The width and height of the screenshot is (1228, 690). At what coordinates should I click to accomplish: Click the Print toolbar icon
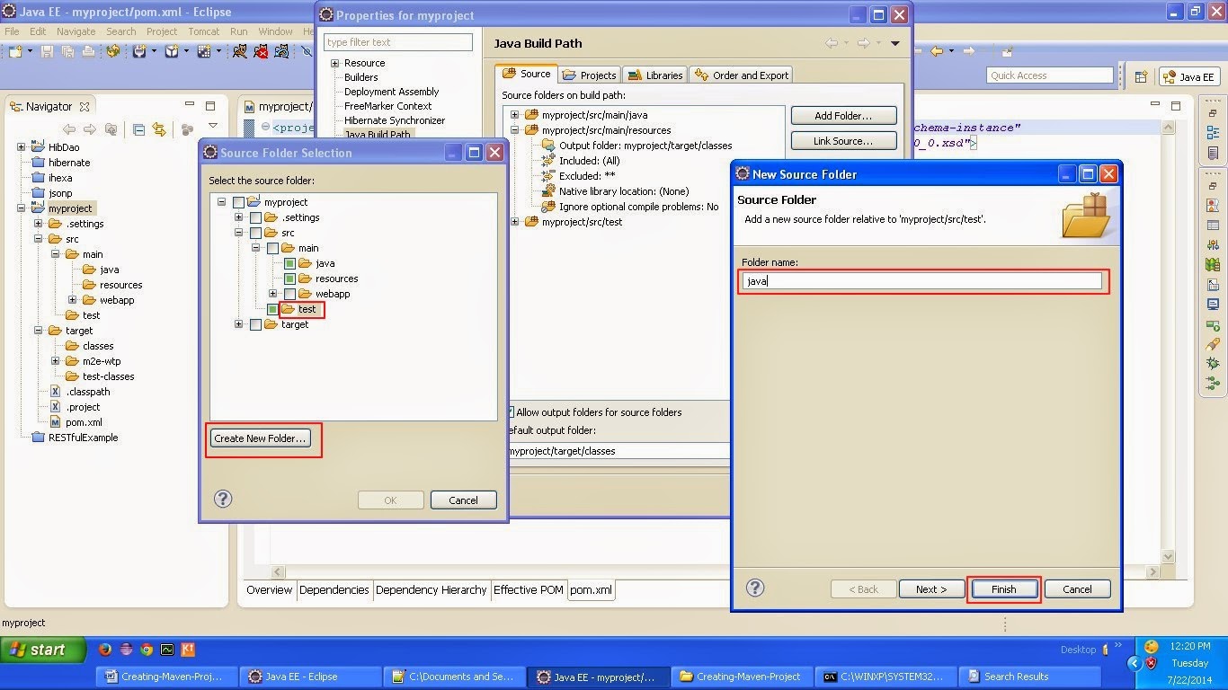click(87, 51)
